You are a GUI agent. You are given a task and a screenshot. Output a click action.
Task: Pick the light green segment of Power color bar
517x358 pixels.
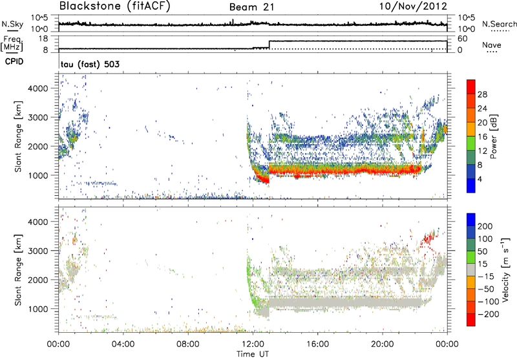(471, 143)
